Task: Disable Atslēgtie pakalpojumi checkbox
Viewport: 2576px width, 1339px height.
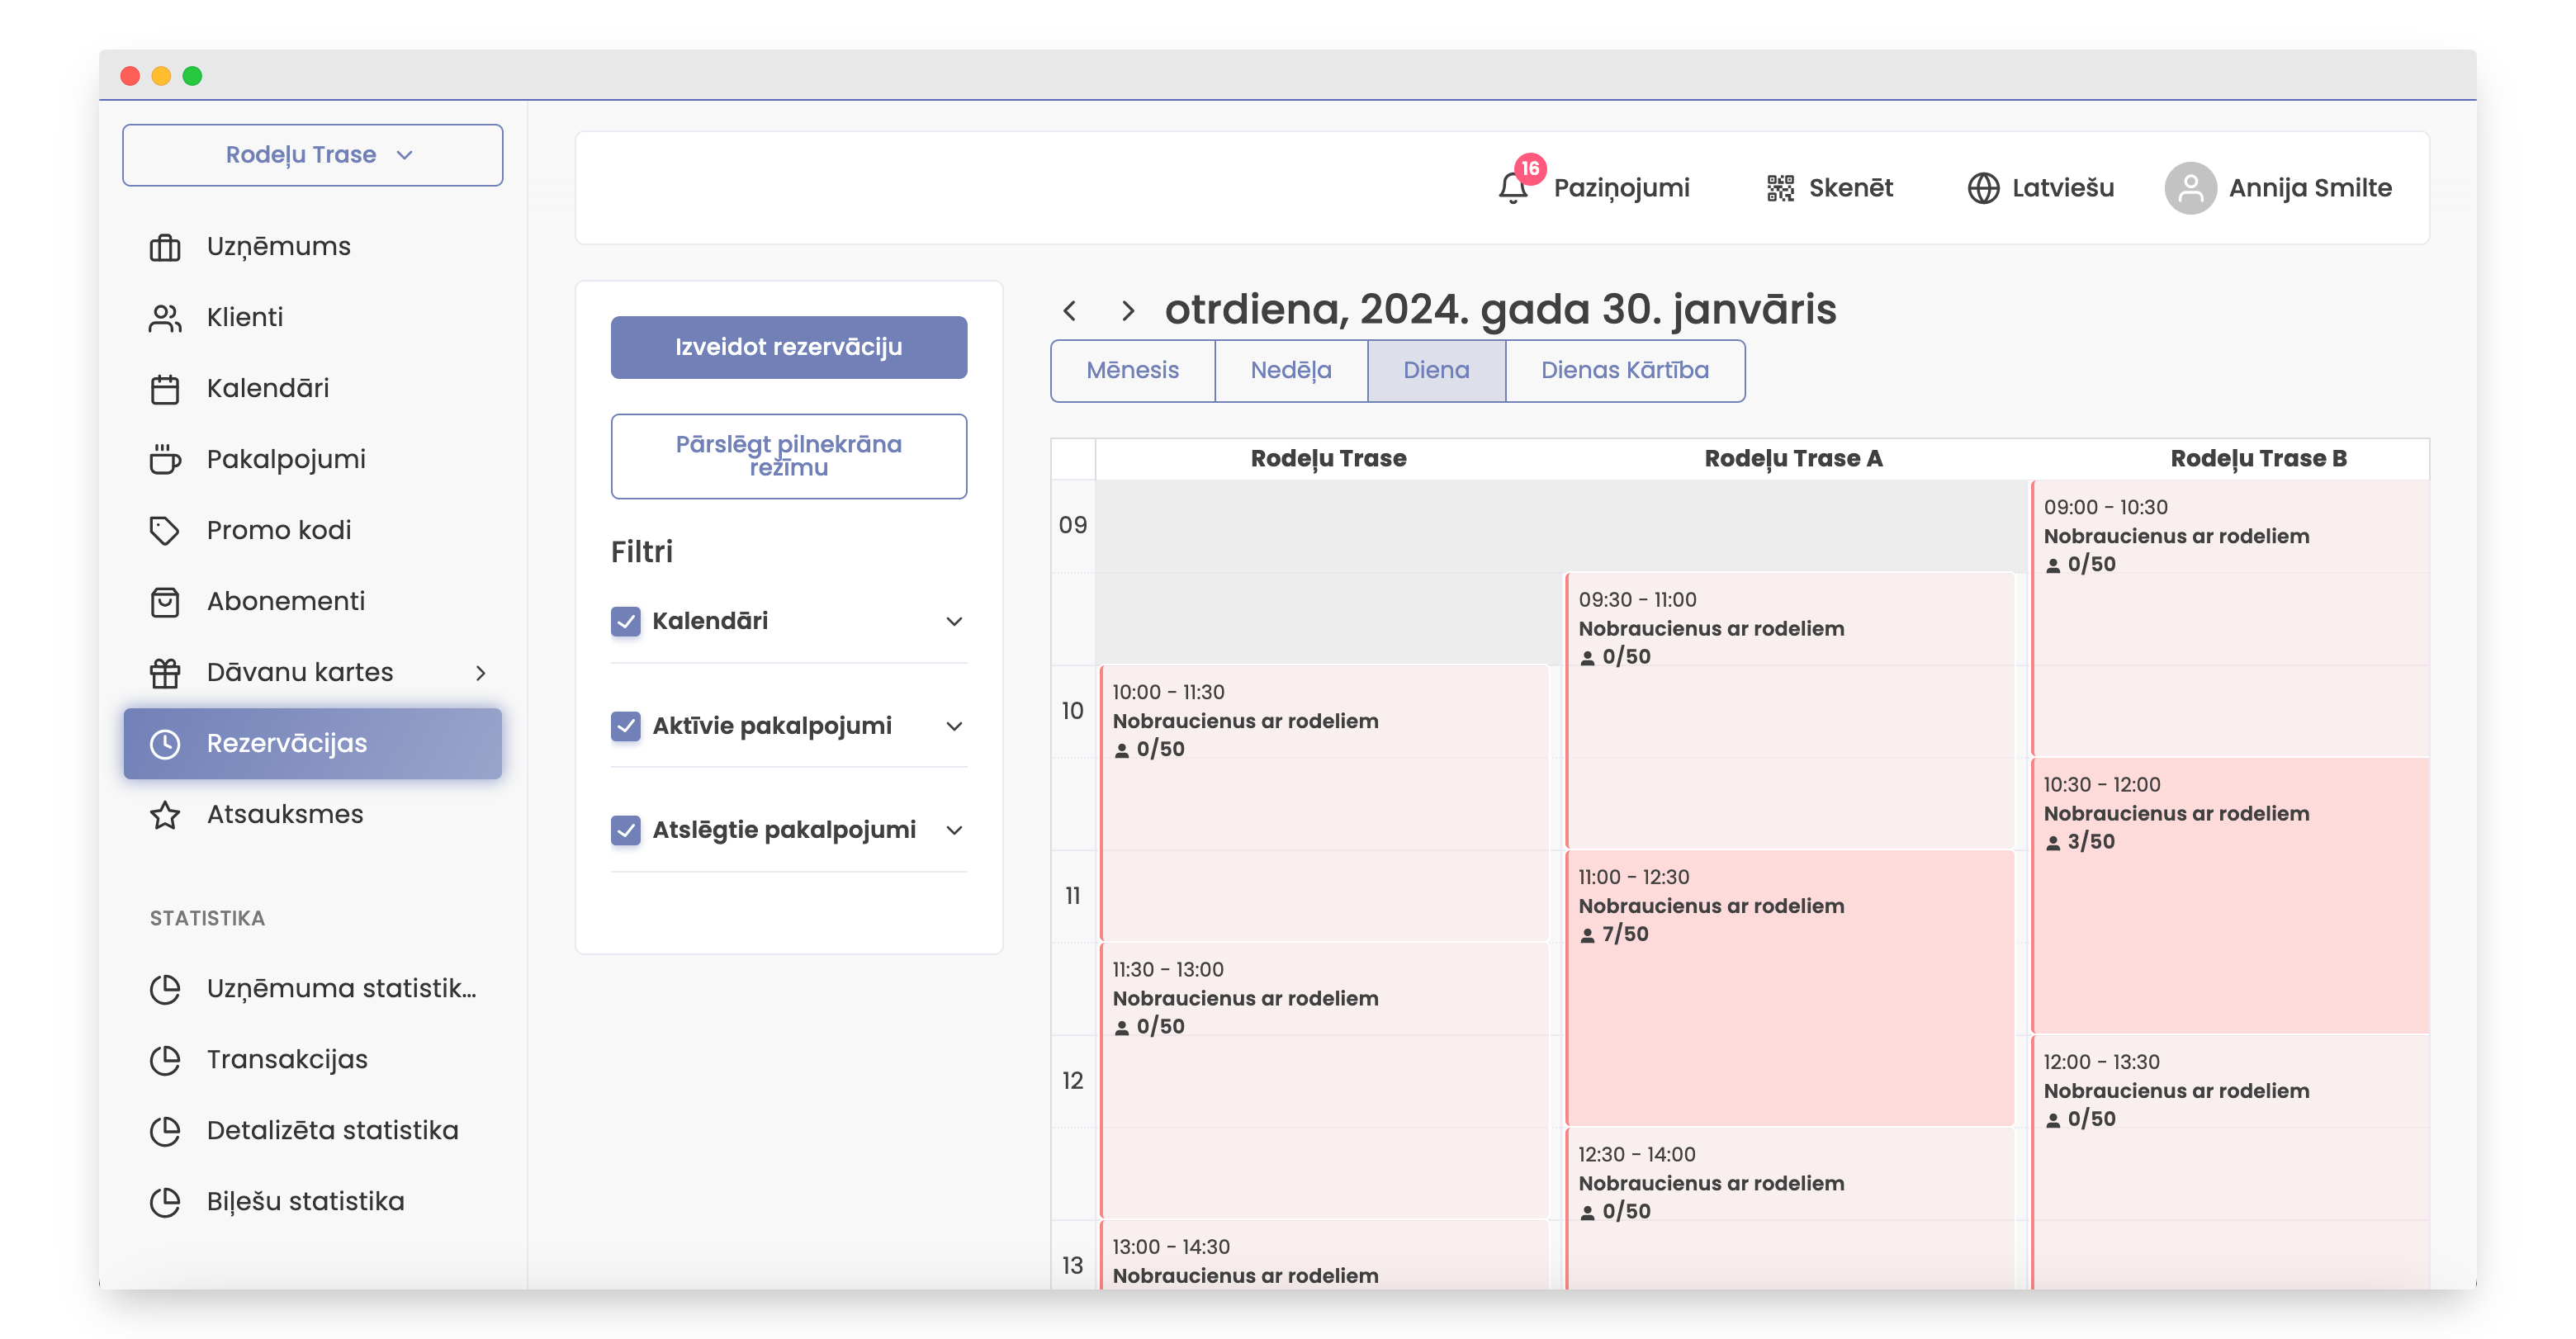Action: [626, 830]
